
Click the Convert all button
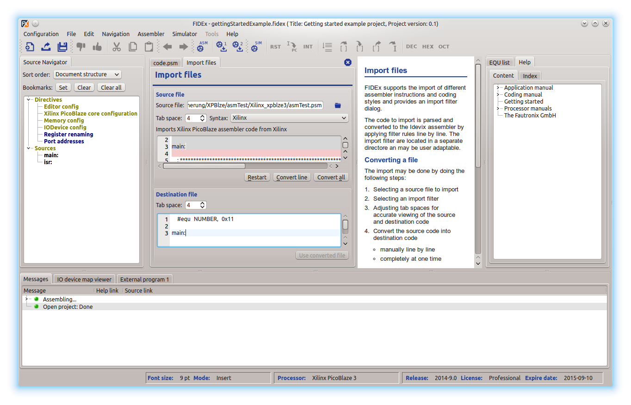331,177
